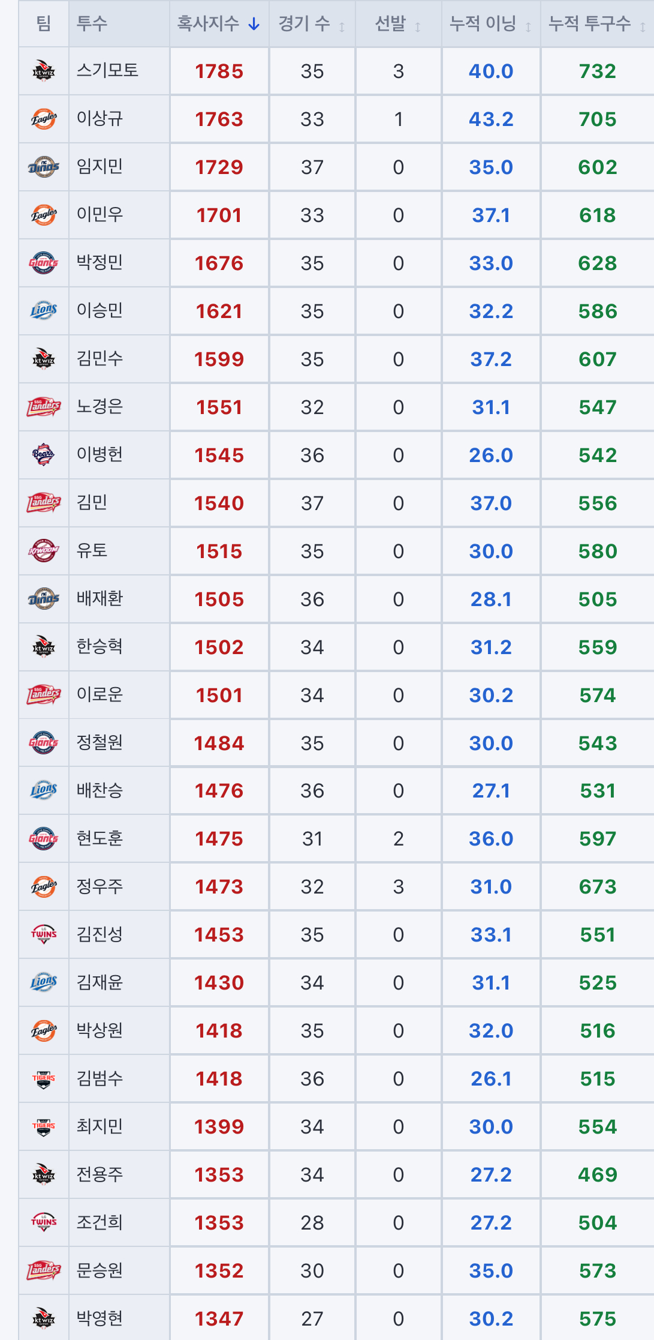Open pitcher 박영현 name link
This screenshot has height=1340, width=654.
[100, 1318]
